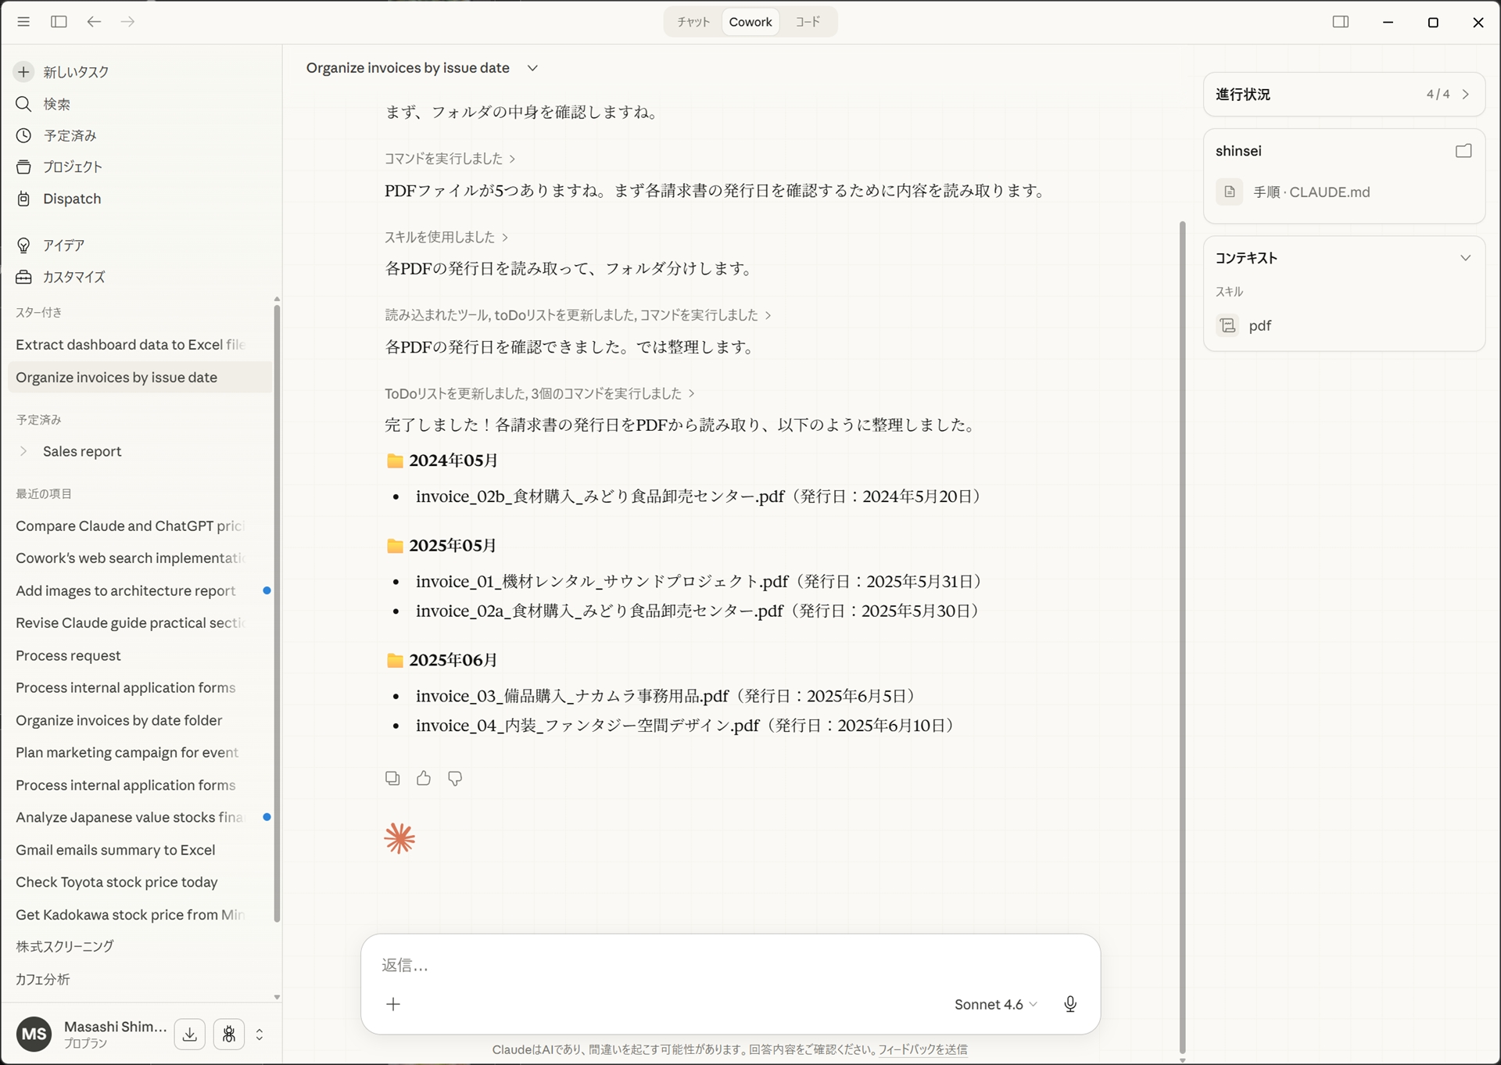The height and width of the screenshot is (1065, 1501).
Task: Open the Sonnet 4.6 model dropdown
Action: (994, 1004)
